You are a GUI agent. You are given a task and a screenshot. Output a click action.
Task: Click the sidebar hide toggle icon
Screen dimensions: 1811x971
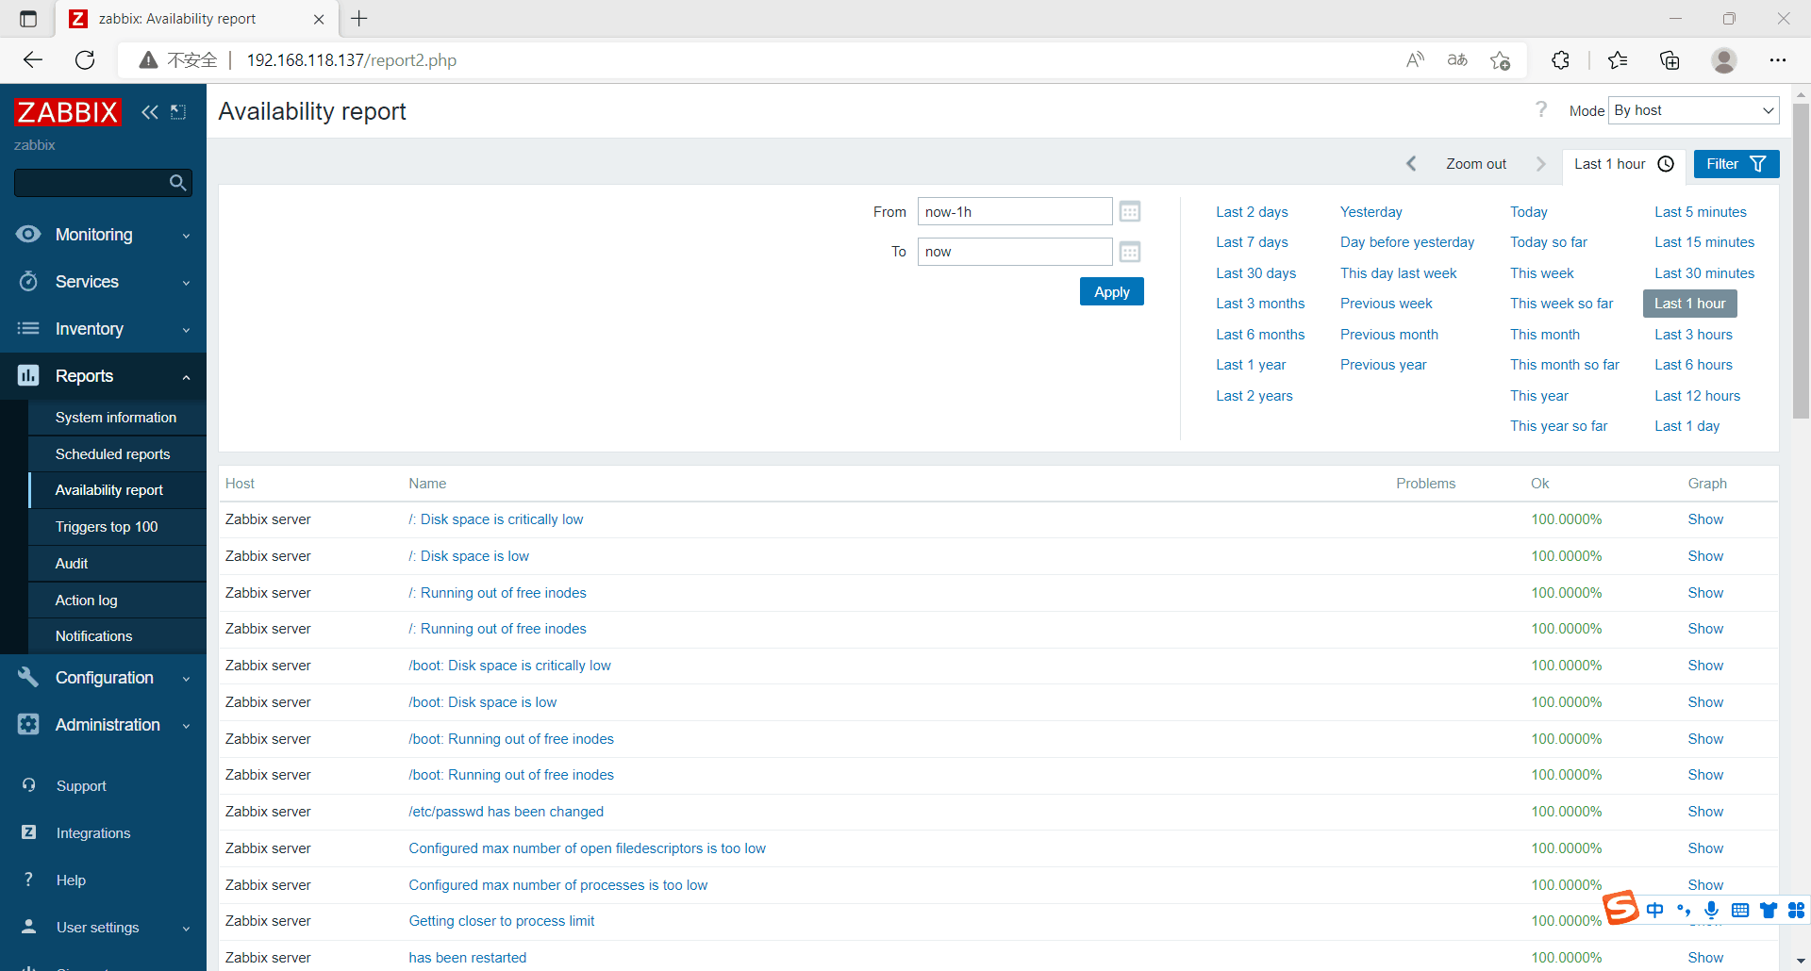[x=178, y=112]
